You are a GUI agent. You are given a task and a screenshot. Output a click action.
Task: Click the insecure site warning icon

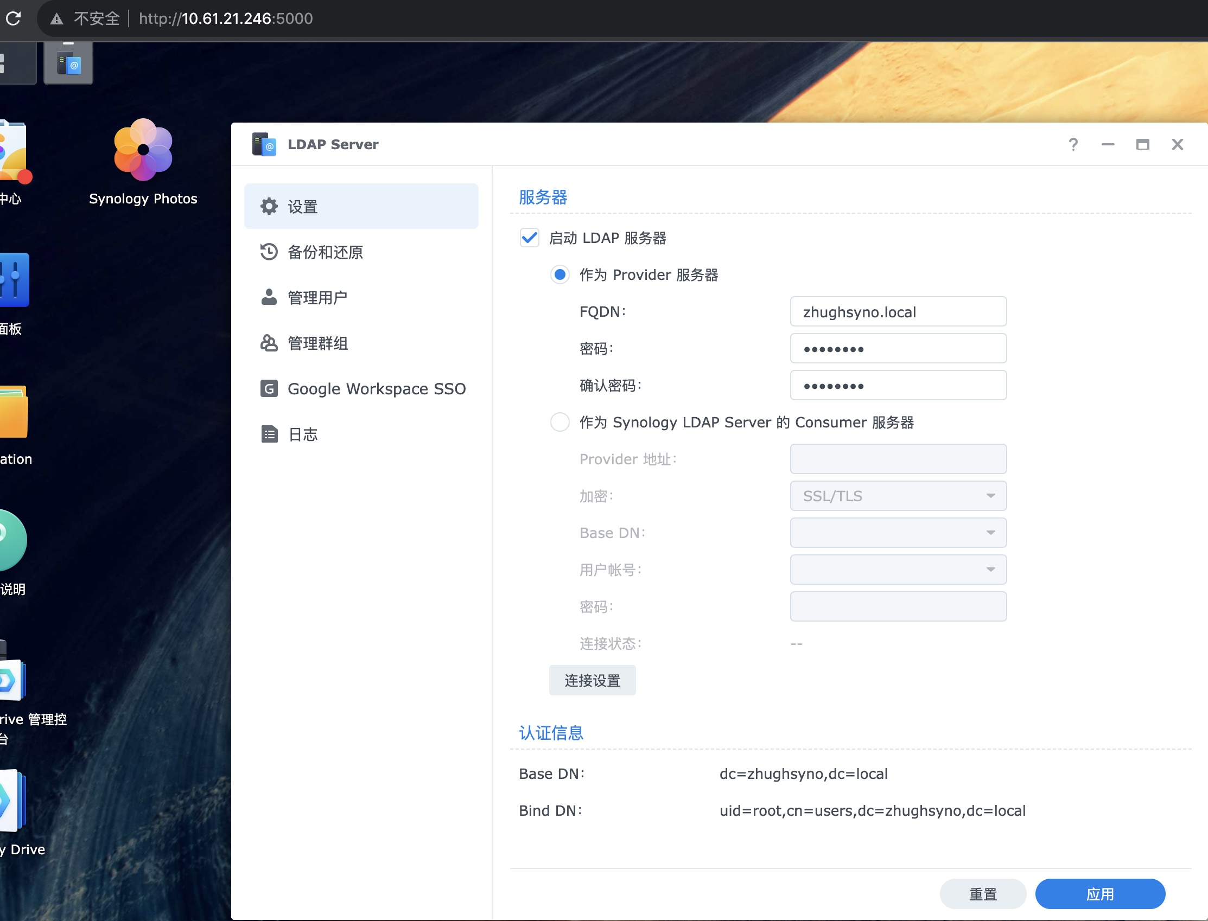tap(56, 19)
